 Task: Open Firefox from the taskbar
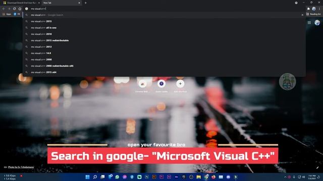(213, 177)
